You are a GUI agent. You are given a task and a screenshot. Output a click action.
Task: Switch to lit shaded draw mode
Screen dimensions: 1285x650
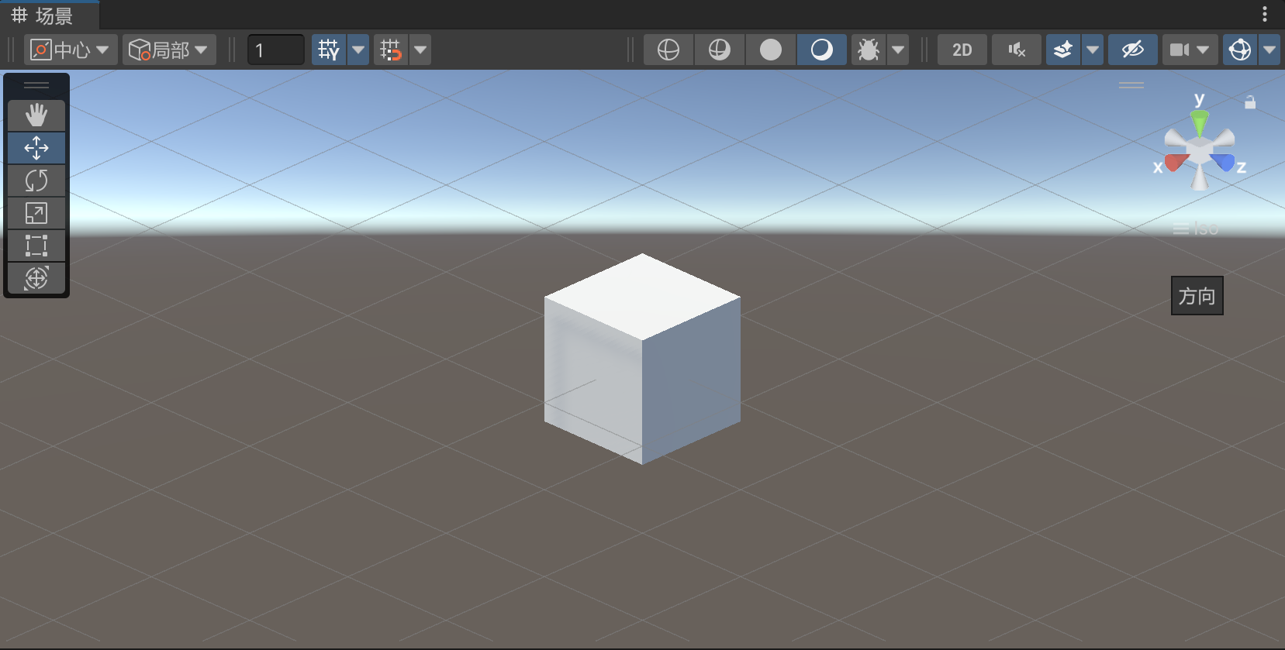point(822,50)
